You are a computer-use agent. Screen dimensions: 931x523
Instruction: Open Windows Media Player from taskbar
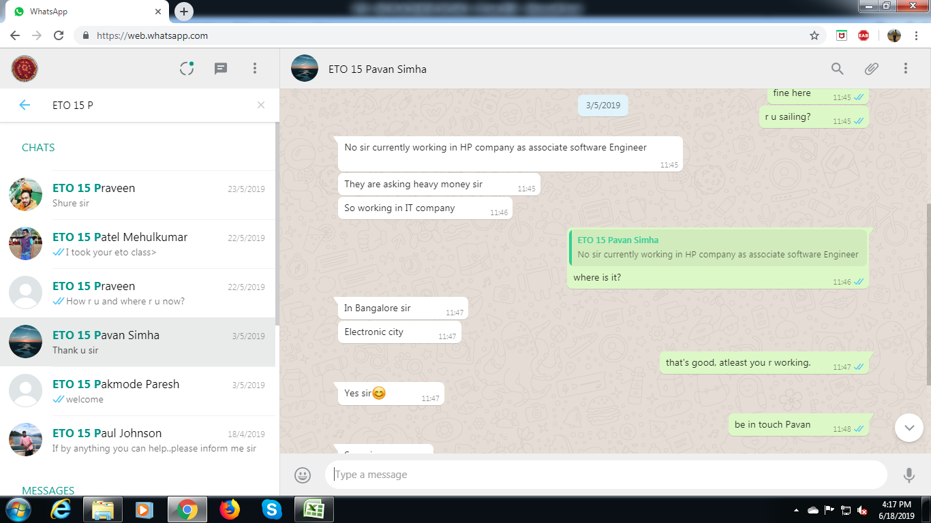pyautogui.click(x=144, y=509)
